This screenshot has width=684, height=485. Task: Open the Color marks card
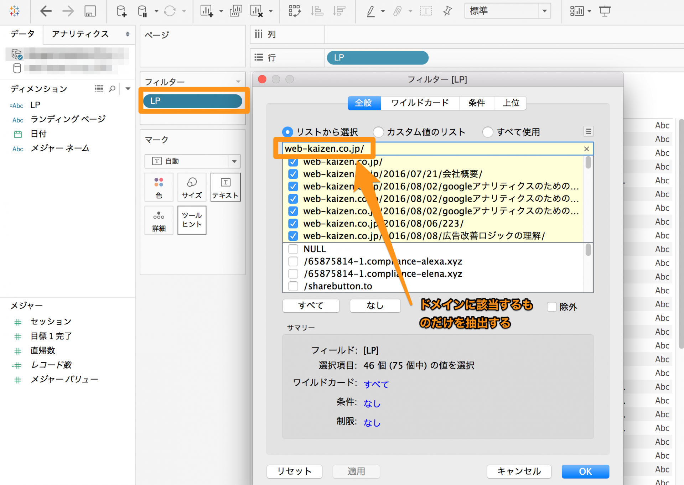(159, 187)
